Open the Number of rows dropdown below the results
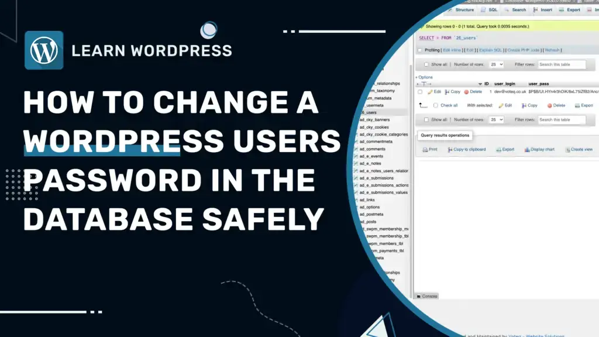Image resolution: width=599 pixels, height=337 pixels. click(x=496, y=120)
